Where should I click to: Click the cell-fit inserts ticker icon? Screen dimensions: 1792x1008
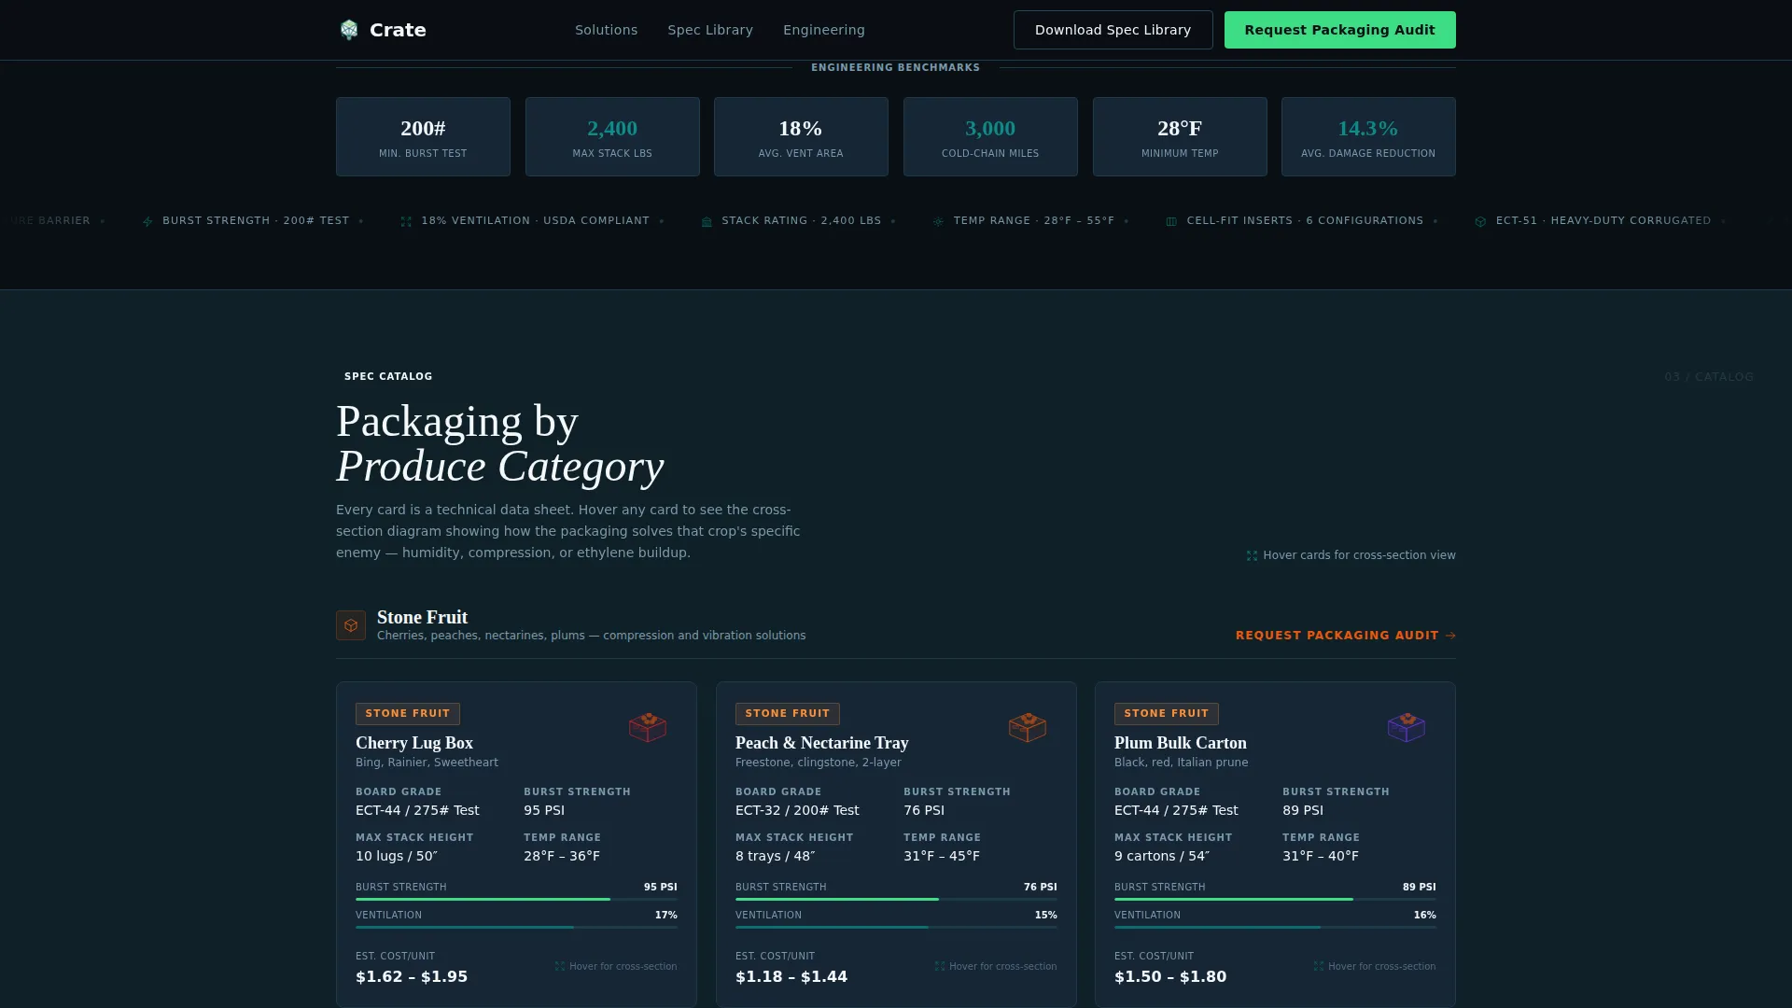click(1171, 221)
